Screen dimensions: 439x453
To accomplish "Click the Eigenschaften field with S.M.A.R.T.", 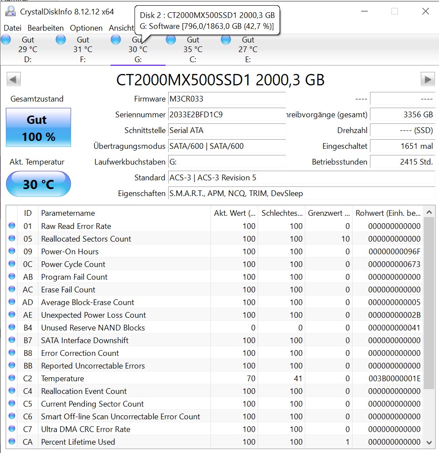I will [x=301, y=193].
